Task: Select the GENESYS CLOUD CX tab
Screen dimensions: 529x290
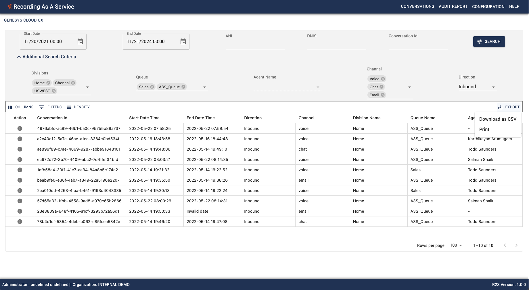Action: pos(24,20)
